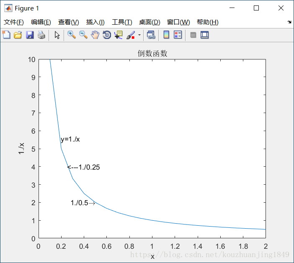Select the Brush data tool
294x263 pixels.
(131, 35)
